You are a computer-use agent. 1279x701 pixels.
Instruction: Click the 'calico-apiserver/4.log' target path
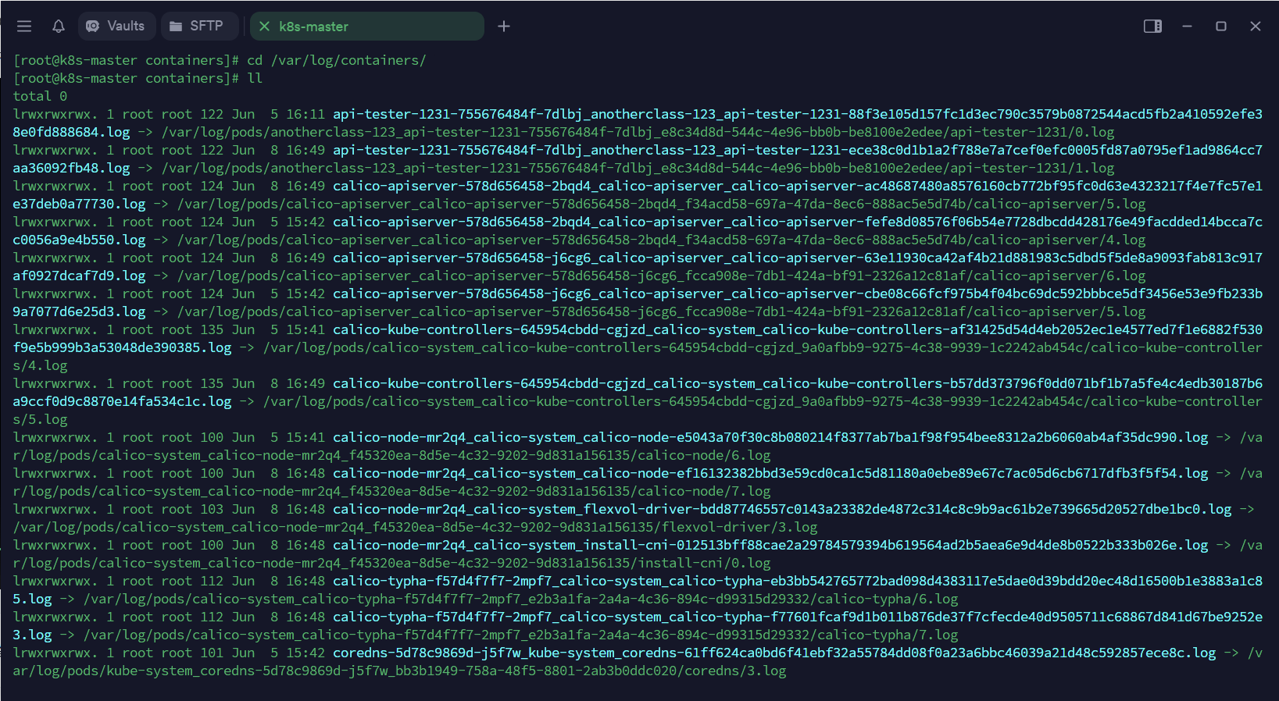coord(1059,240)
